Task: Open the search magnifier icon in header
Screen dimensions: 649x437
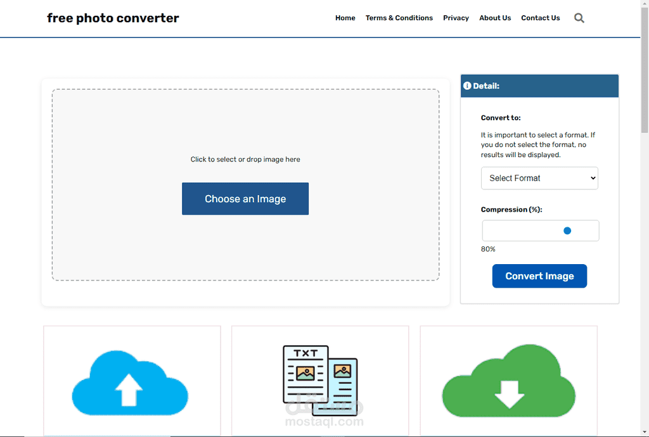Action: (579, 18)
